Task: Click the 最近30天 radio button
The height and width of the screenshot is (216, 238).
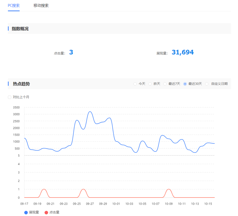Action: [185, 84]
